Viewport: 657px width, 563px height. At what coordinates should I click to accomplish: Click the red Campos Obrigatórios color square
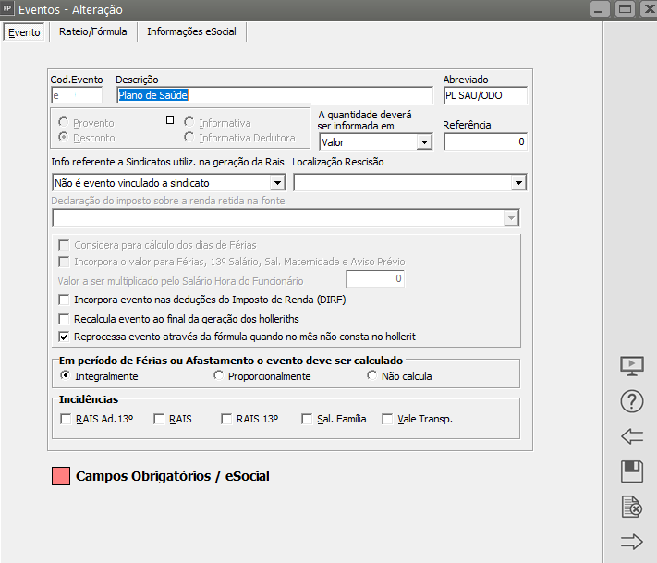[x=61, y=477]
